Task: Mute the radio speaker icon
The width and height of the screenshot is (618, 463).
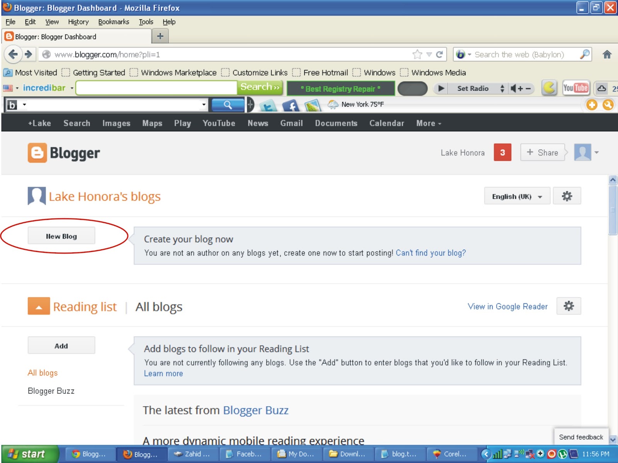Action: pyautogui.click(x=513, y=89)
